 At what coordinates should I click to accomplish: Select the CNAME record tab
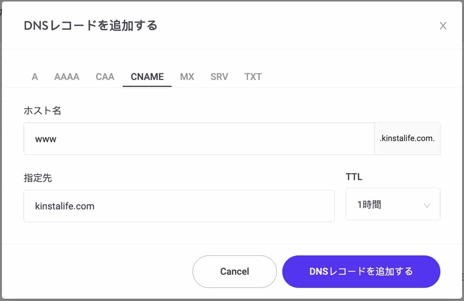147,77
